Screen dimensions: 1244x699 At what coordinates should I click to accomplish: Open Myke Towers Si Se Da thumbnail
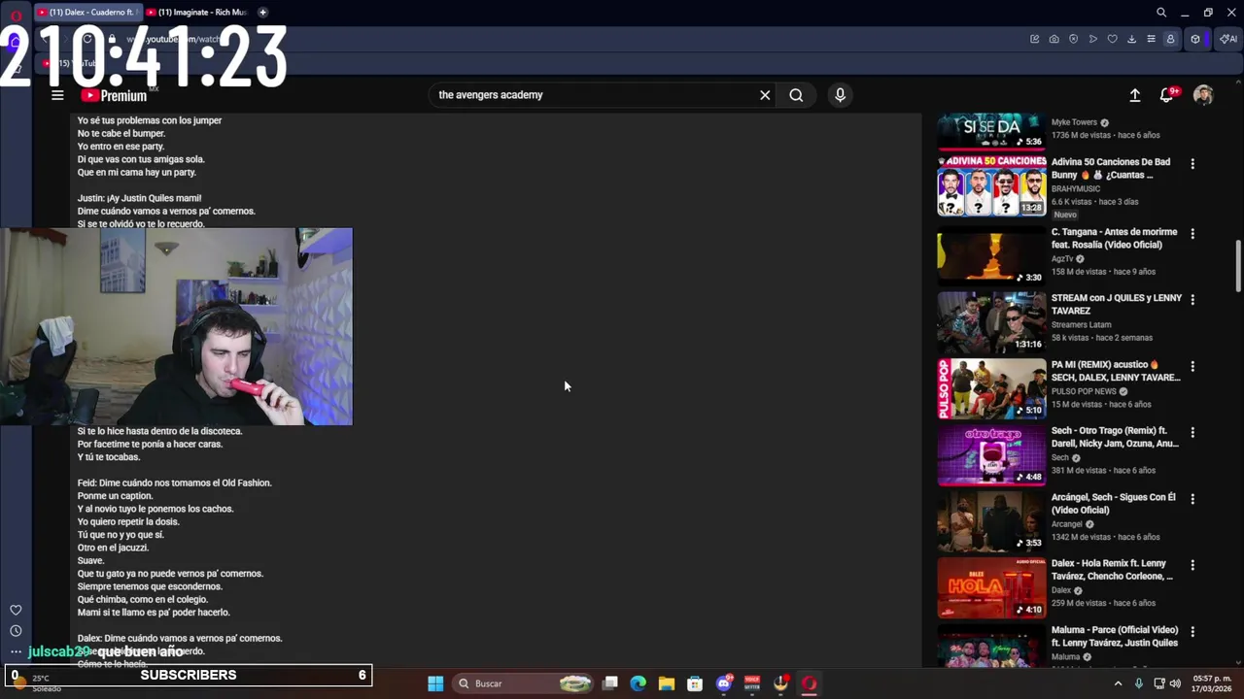(991, 132)
